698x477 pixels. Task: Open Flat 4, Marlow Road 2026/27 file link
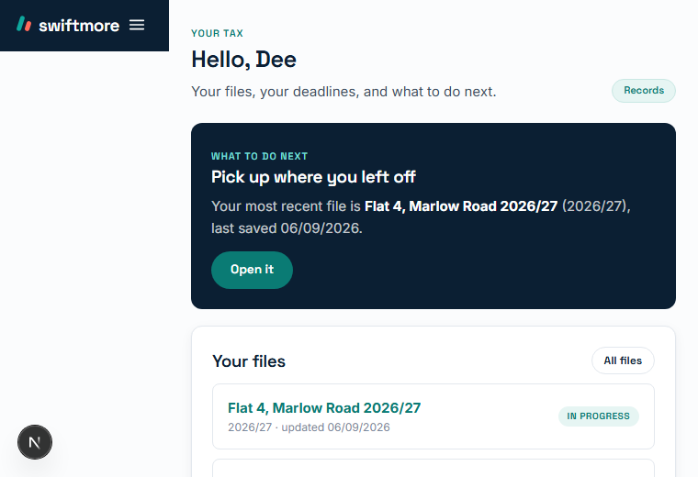(x=324, y=407)
